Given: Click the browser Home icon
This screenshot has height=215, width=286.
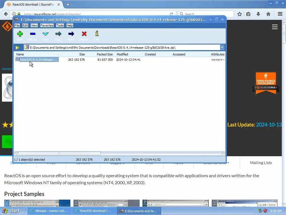Looking at the screenshot, I should (x=268, y=14).
